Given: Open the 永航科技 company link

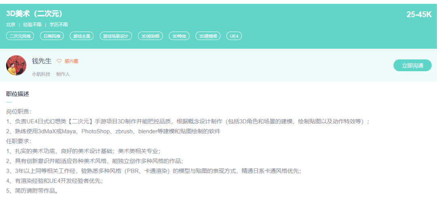Looking at the screenshot, I should point(41,74).
